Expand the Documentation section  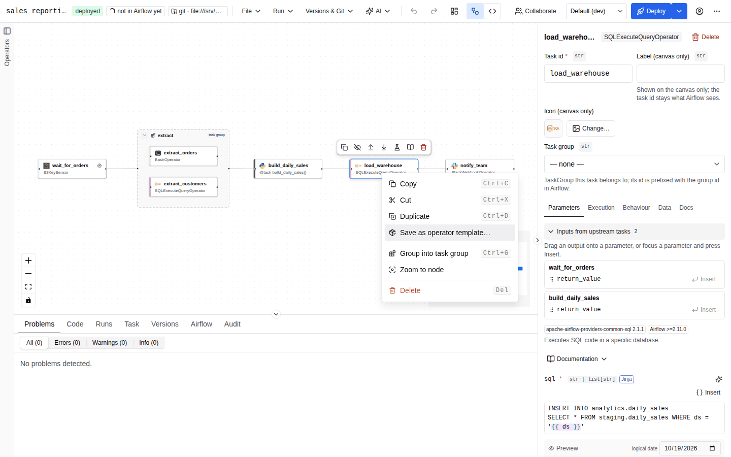pos(577,359)
